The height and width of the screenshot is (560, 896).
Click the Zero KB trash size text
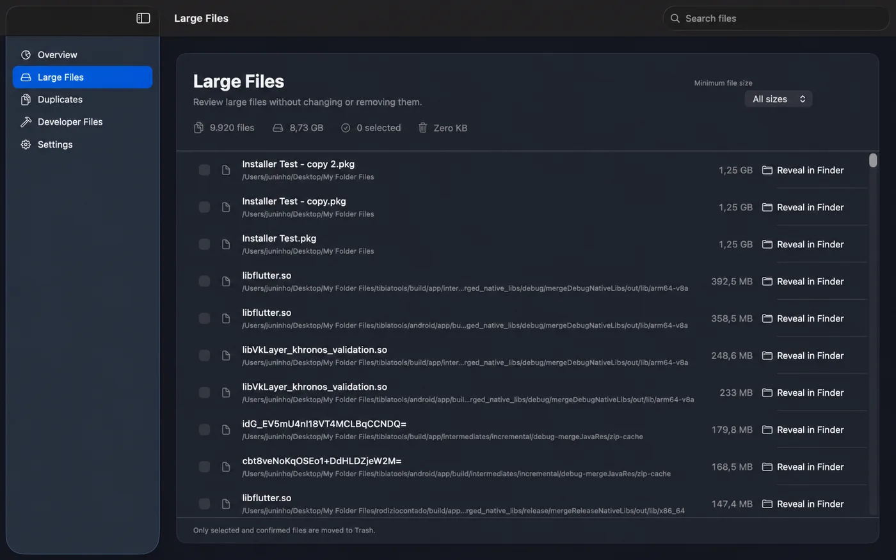[x=451, y=128]
